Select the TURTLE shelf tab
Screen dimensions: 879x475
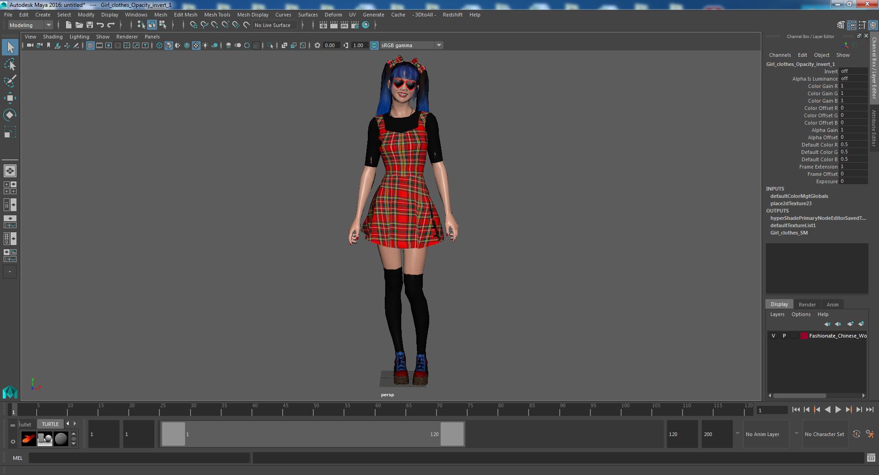50,424
